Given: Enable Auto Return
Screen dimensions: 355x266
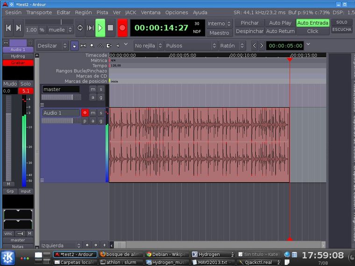Looking at the screenshot, I should click(280, 31).
